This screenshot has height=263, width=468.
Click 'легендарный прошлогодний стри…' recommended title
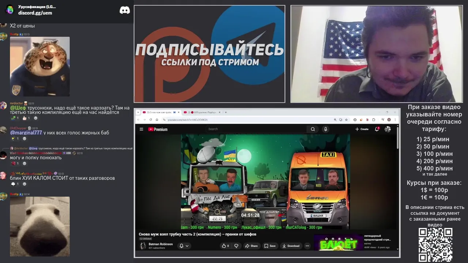click(377, 238)
